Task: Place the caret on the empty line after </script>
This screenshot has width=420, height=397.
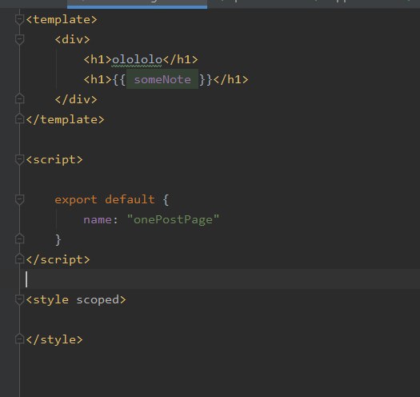Action: click(220, 279)
